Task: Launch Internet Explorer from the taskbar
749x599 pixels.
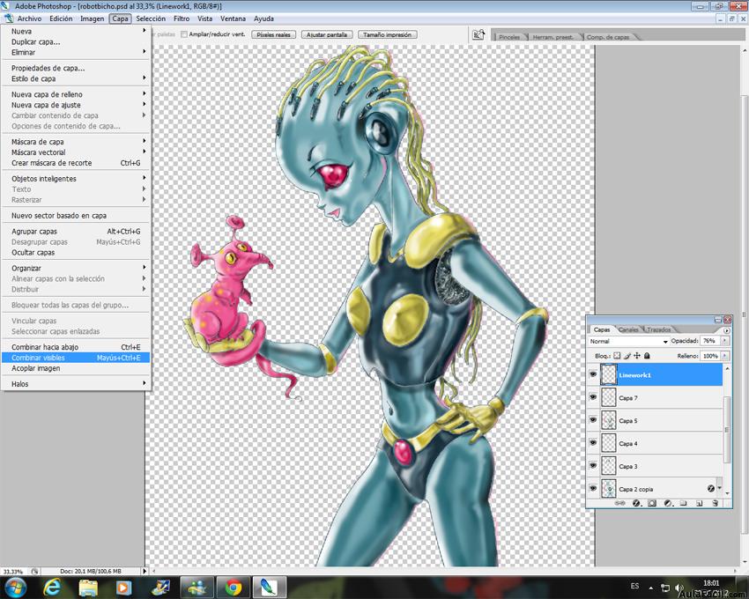Action: click(51, 587)
